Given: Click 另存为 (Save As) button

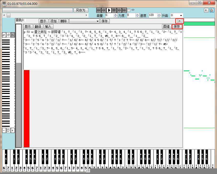Looking at the screenshot, I should point(81,10).
